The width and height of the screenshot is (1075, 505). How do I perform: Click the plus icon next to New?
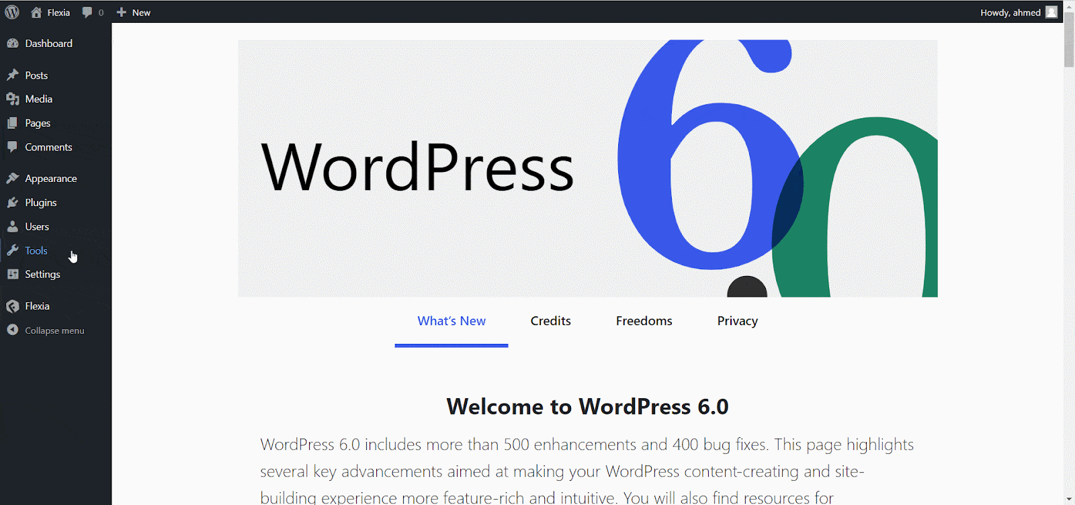122,12
